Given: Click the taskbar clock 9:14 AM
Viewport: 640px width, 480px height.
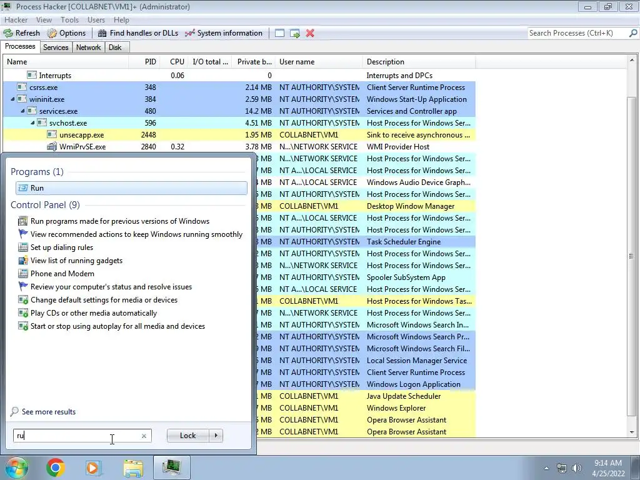Looking at the screenshot, I should click(x=607, y=463).
